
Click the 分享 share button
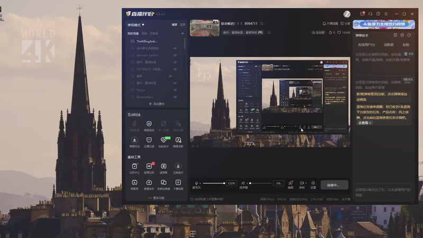345,23
